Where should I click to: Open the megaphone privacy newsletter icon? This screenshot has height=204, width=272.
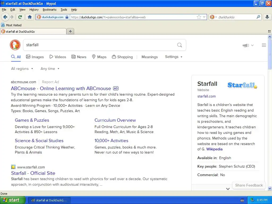pyautogui.click(x=246, y=45)
